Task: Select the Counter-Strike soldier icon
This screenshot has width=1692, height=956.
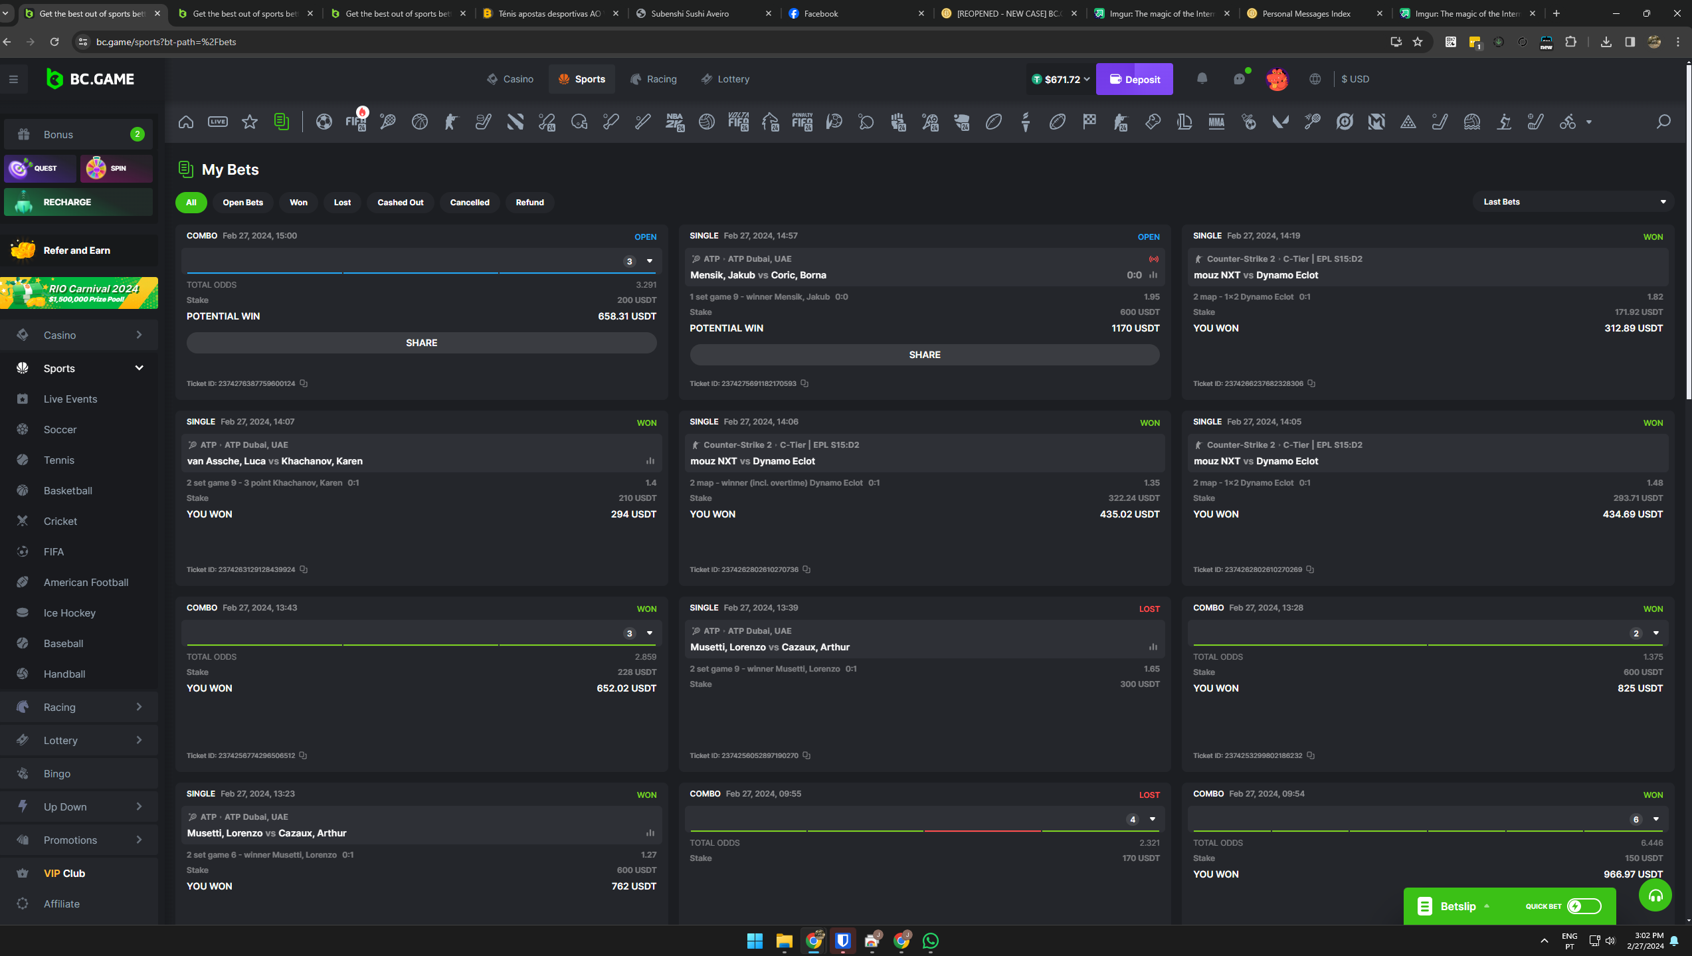Action: click(x=452, y=122)
